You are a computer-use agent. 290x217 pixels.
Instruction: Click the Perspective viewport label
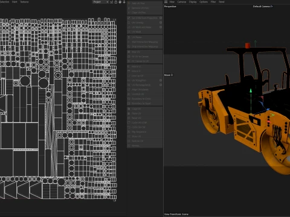pyautogui.click(x=170, y=7)
